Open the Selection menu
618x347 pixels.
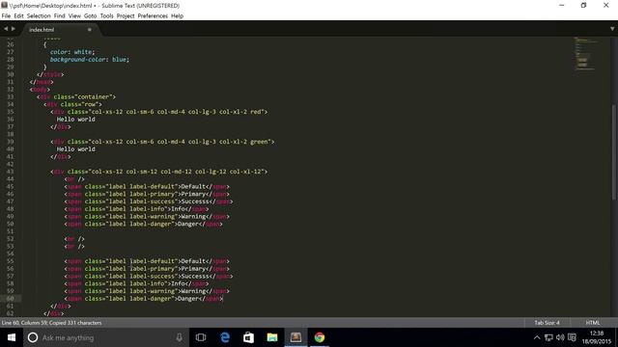click(39, 16)
